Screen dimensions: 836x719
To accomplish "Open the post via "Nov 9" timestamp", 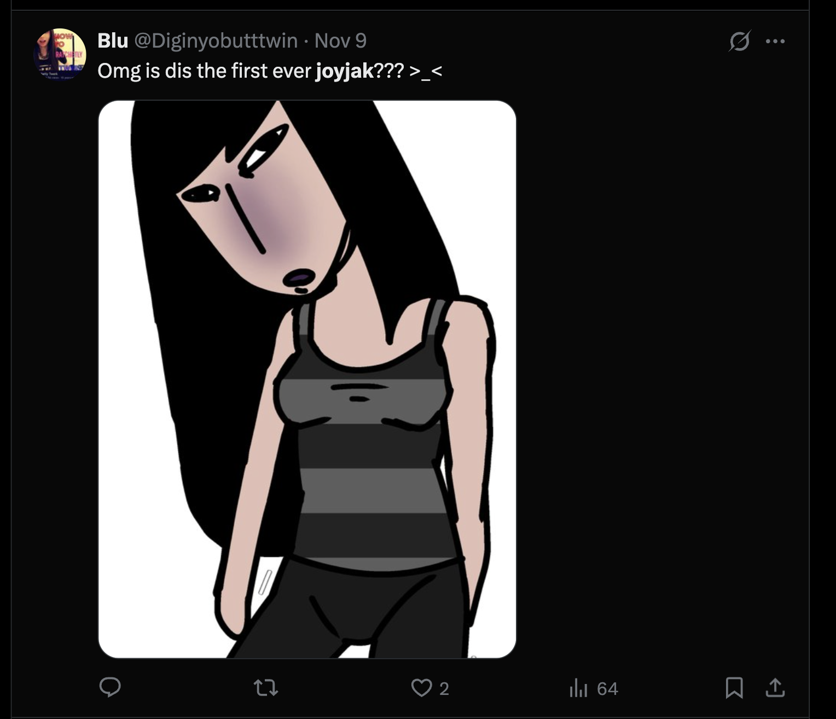I will click(x=340, y=40).
